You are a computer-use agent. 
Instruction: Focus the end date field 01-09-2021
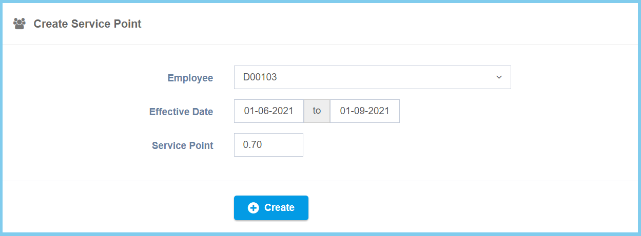[364, 111]
